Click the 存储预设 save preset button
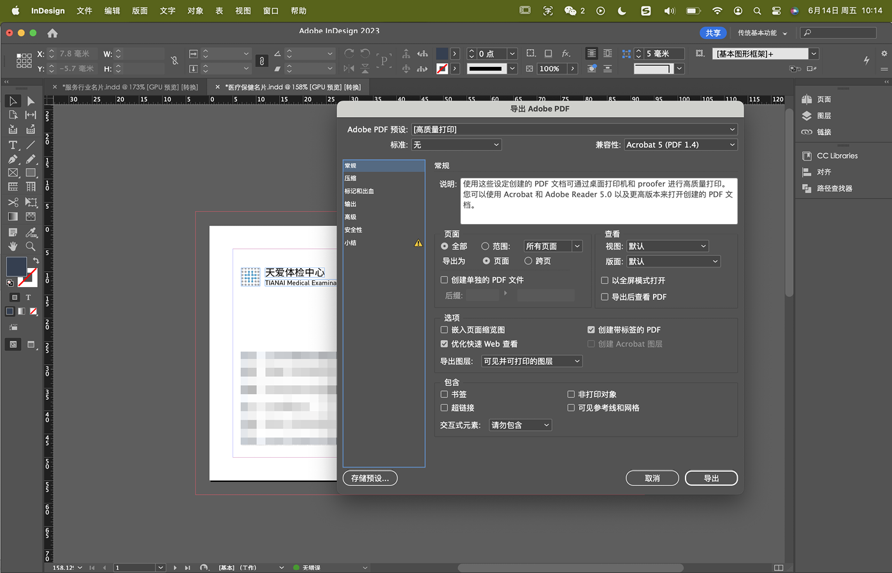 pyautogui.click(x=370, y=478)
